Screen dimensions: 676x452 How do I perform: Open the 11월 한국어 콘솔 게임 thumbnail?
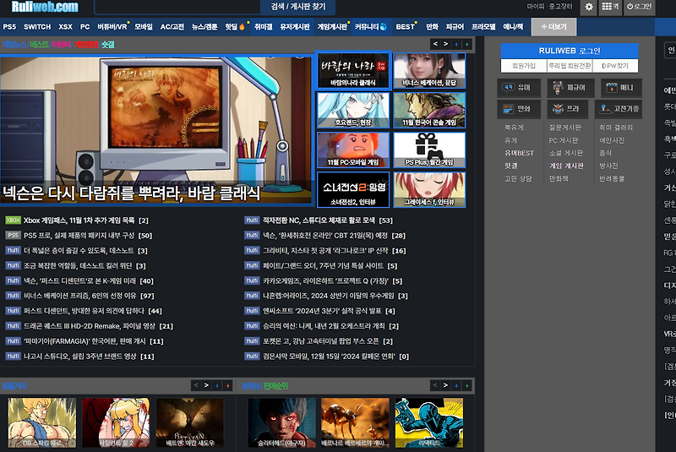click(x=429, y=111)
